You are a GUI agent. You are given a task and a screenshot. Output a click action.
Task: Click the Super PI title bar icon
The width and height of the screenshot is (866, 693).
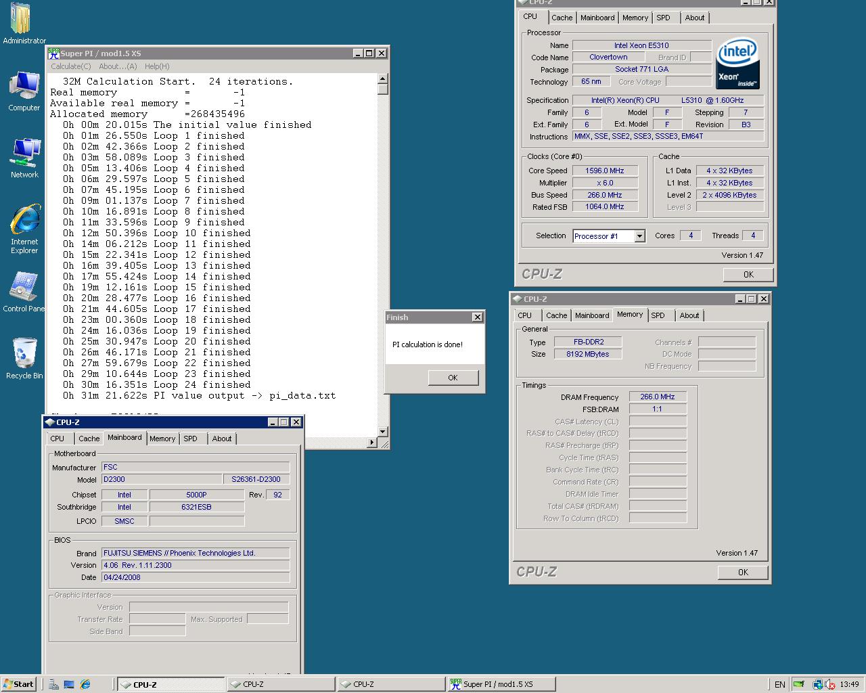[x=54, y=53]
